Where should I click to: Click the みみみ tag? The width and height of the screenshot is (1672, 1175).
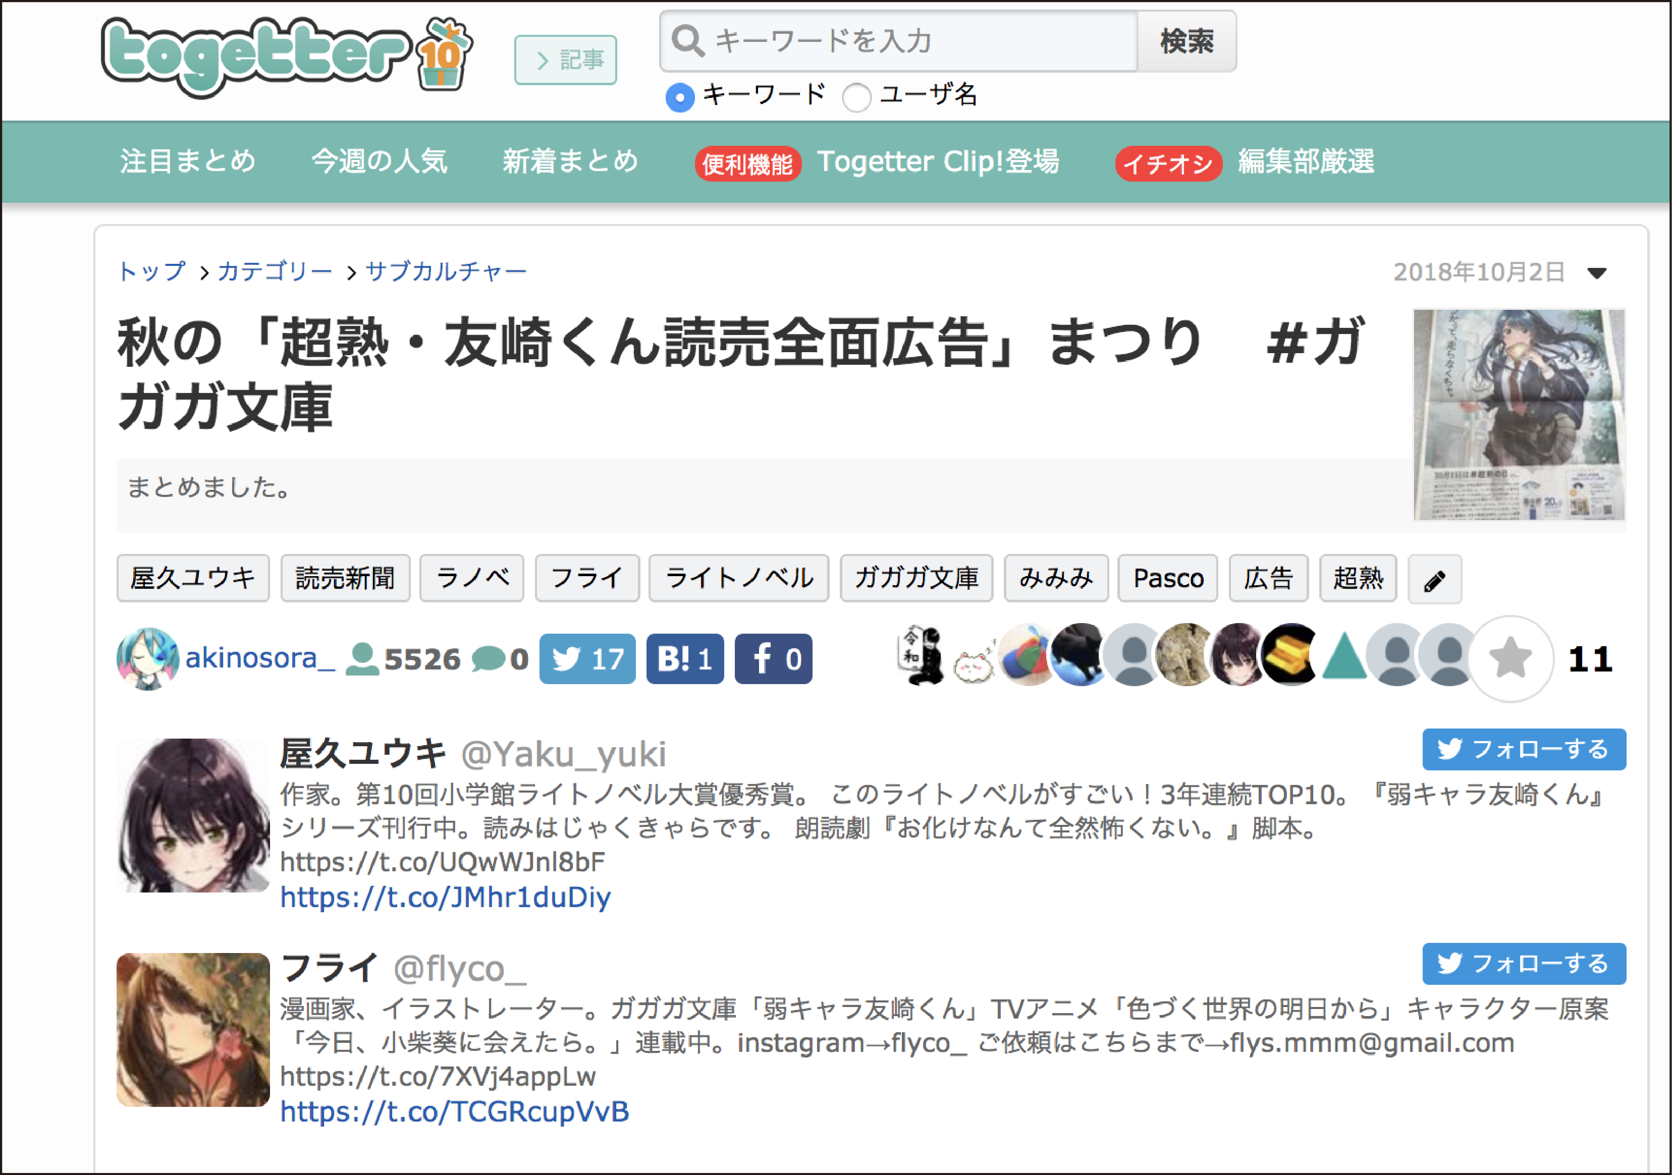point(1056,579)
